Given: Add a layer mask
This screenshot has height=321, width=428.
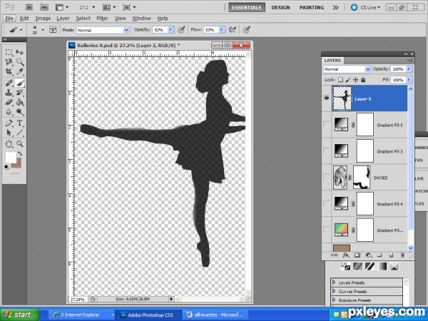Looking at the screenshot, I should pyautogui.click(x=357, y=255).
